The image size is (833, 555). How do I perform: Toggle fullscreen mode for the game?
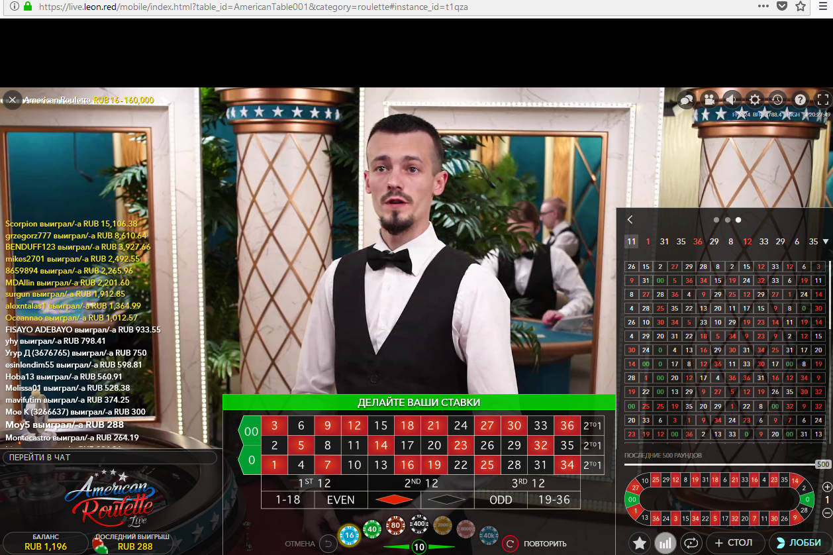tap(822, 100)
